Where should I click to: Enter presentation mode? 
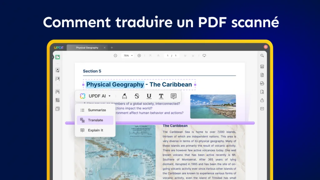pos(204,55)
